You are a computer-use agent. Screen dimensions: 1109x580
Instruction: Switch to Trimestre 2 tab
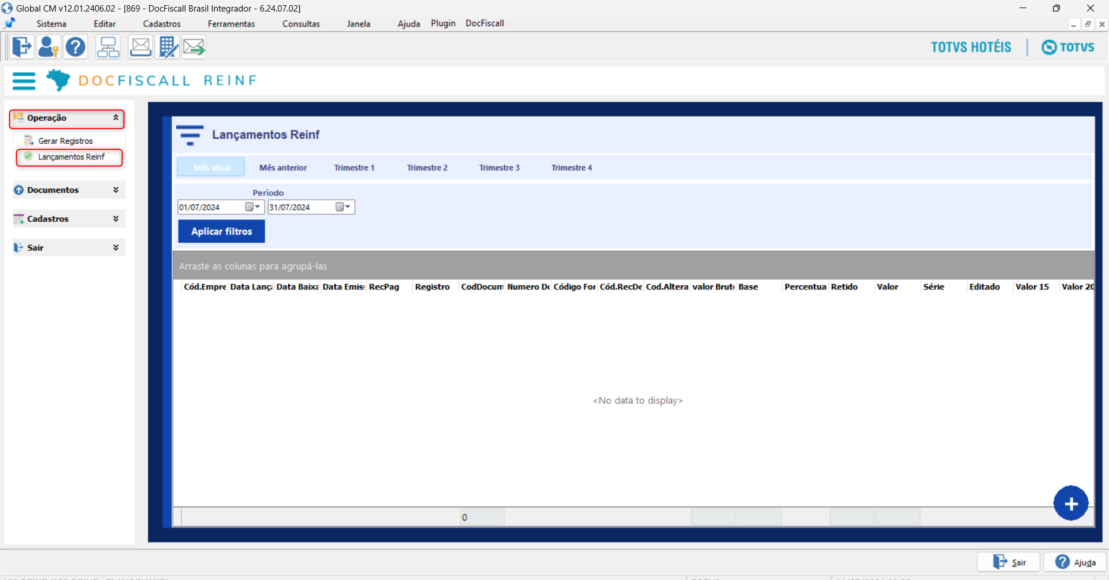click(x=427, y=168)
